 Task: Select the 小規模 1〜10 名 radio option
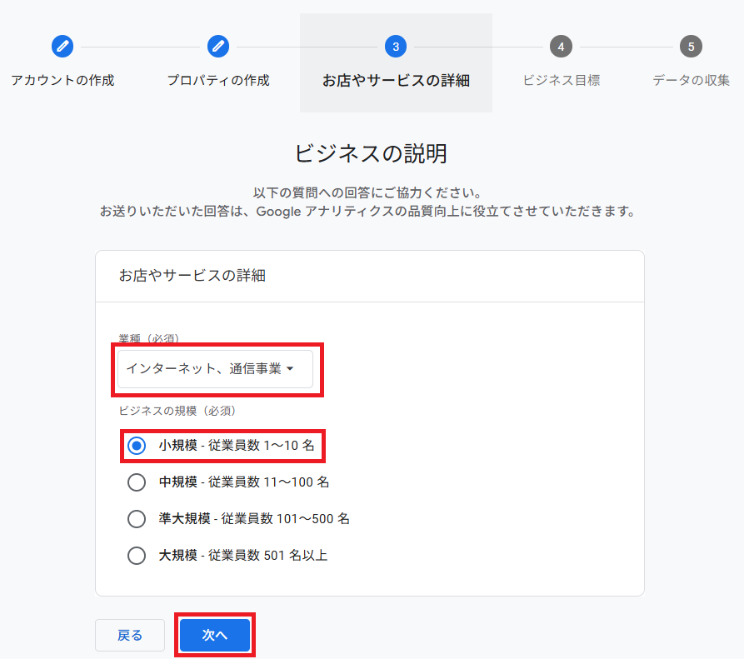tap(137, 446)
